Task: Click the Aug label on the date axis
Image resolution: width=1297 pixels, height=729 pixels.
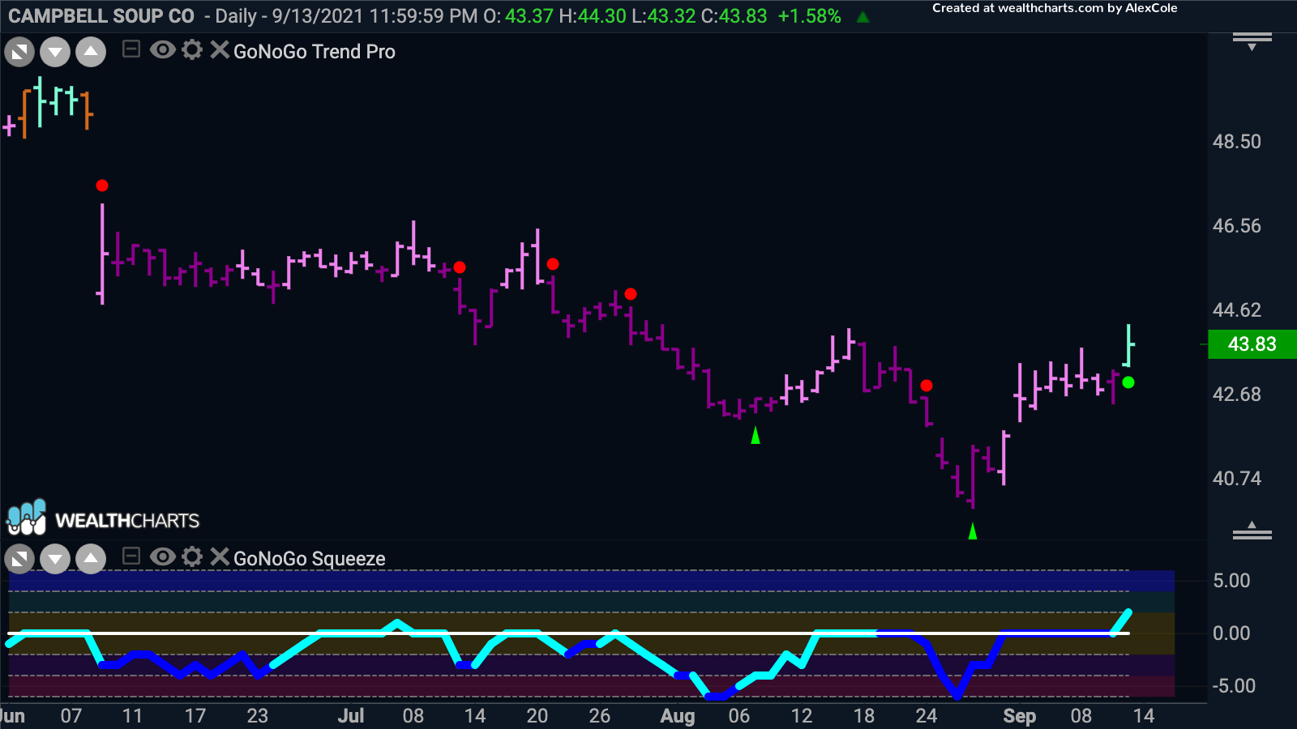Action: (678, 716)
